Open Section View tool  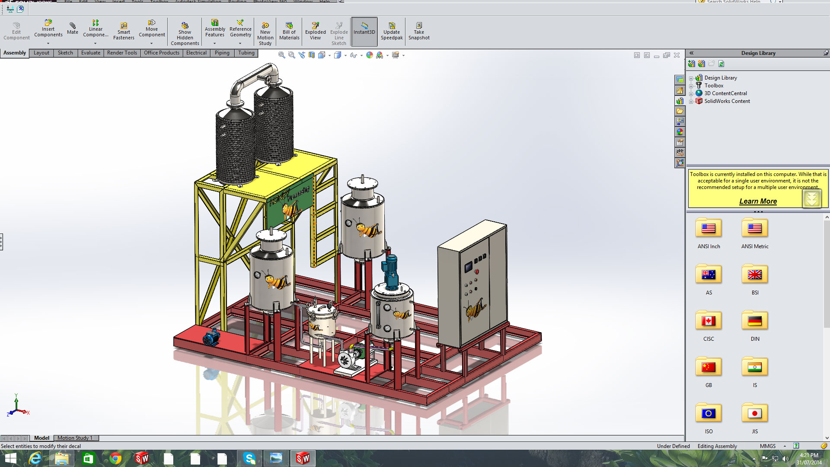pyautogui.click(x=311, y=55)
